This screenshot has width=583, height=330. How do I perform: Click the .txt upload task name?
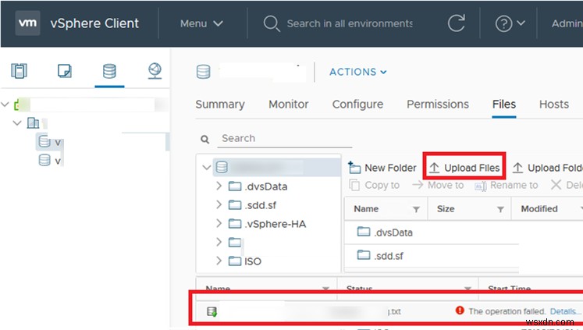point(395,312)
